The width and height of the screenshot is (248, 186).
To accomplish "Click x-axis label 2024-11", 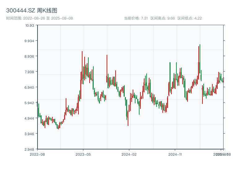I will pos(175,154).
